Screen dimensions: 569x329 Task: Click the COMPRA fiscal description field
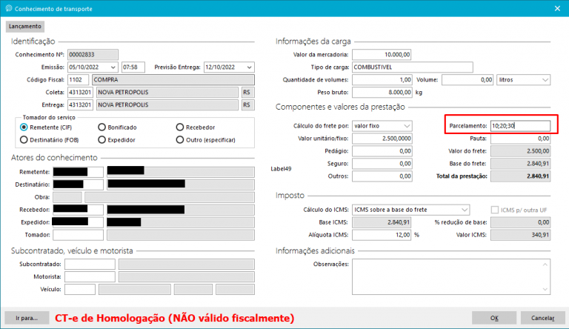(x=173, y=80)
